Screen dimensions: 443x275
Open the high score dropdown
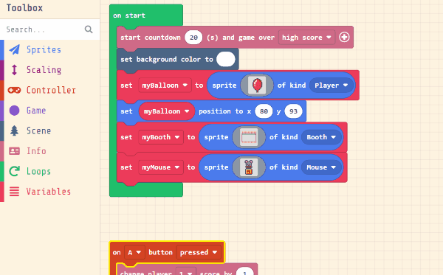pyautogui.click(x=306, y=37)
